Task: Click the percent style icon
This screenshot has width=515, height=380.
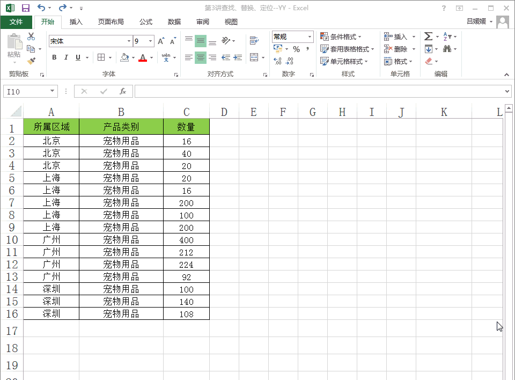Action: tap(296, 49)
